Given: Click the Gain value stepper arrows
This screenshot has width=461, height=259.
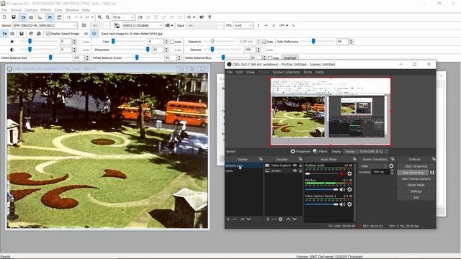Looking at the screenshot, I should coord(166,42).
